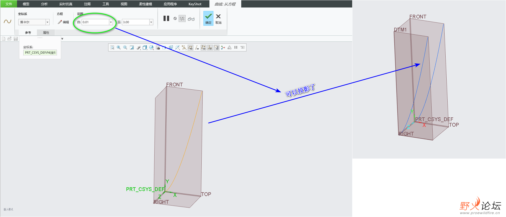Click the 自 range field showing 0.01
The image size is (506, 217).
[95, 22]
